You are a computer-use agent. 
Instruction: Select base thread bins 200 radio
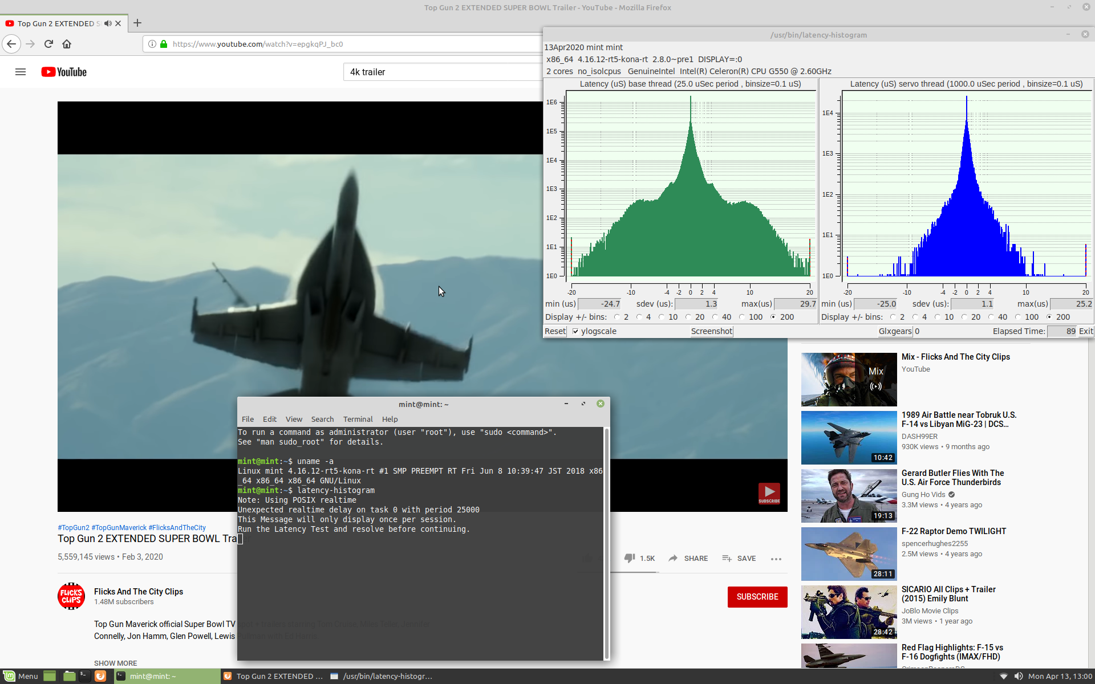[x=773, y=317]
